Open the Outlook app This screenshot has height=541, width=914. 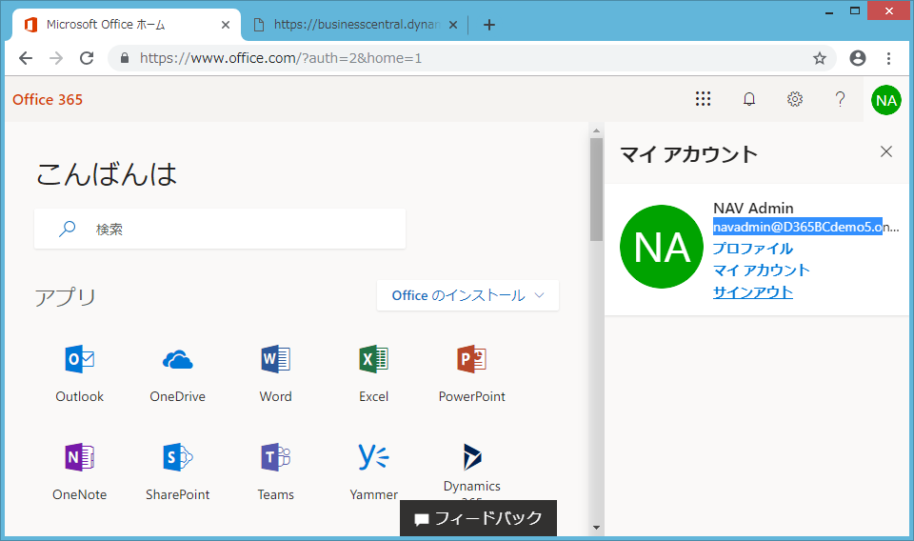(x=79, y=373)
